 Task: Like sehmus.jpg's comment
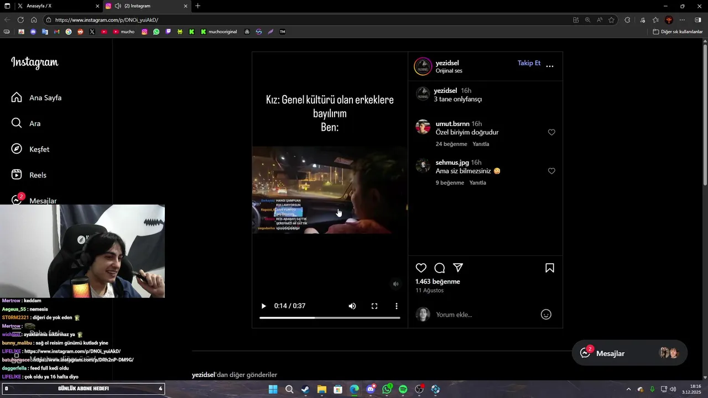[x=551, y=171]
